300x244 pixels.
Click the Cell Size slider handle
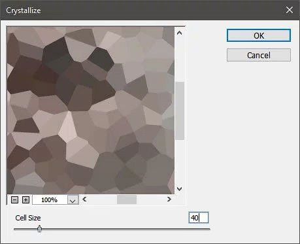(x=39, y=229)
